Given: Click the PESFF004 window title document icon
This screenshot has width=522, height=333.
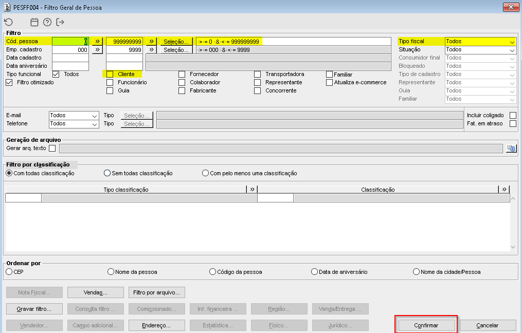Looking at the screenshot, I should tap(7, 7).
